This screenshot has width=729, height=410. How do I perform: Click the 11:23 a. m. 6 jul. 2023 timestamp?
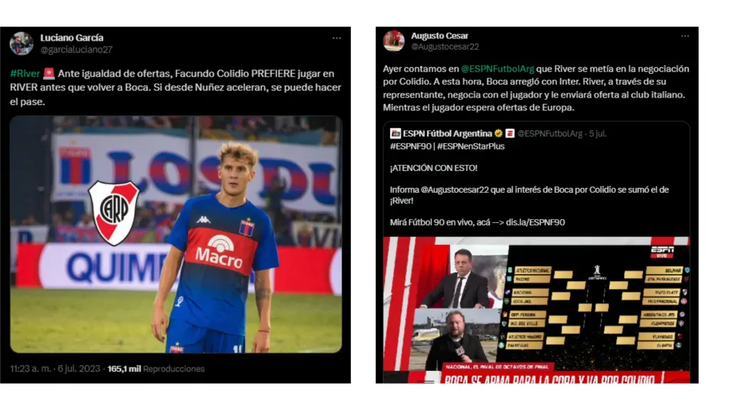[55, 369]
